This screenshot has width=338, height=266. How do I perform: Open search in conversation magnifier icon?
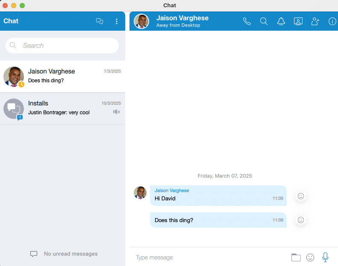tap(264, 21)
